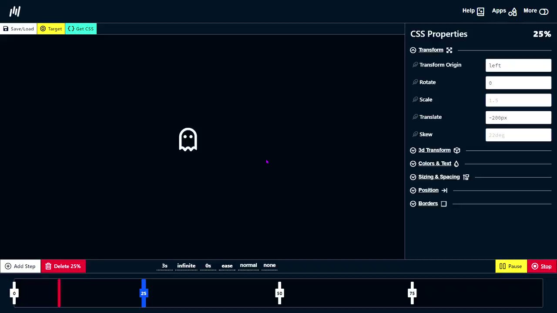
Task: Stop the animation playback
Action: pos(541,266)
